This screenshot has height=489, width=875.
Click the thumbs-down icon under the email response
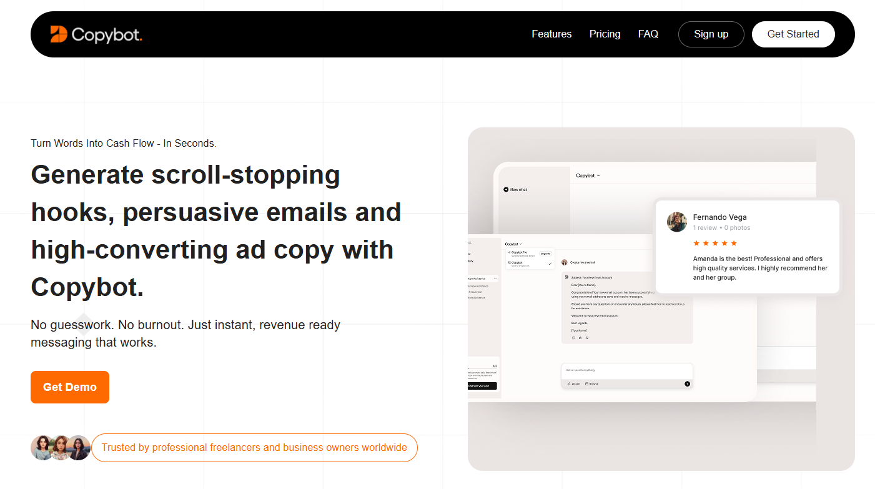587,338
